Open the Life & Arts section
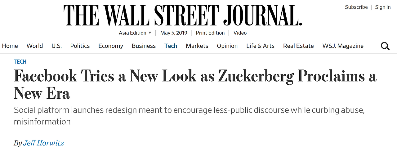Screen dimensions: 397x147 (x=260, y=46)
